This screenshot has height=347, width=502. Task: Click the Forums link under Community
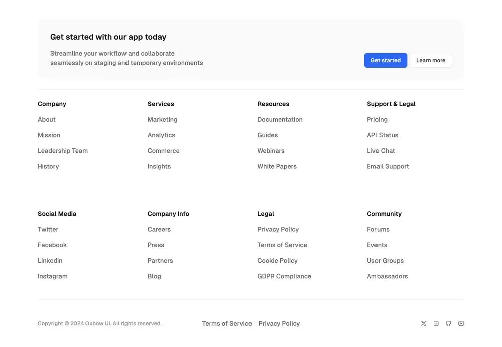click(378, 229)
